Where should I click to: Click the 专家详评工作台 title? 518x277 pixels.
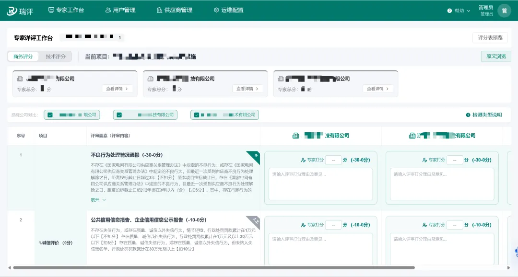[33, 38]
